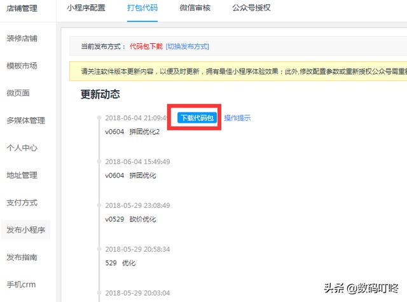Select the v0604 拼团优化2 entry text
407x302 pixels.
click(132, 132)
